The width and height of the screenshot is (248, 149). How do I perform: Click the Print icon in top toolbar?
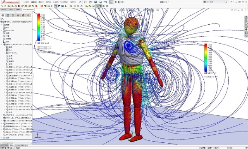click(100, 2)
